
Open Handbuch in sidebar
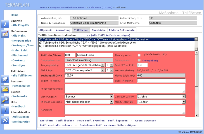(19, 106)
